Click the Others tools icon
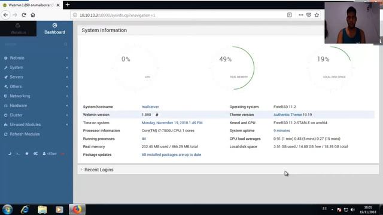383x215 pixels. click(5, 87)
